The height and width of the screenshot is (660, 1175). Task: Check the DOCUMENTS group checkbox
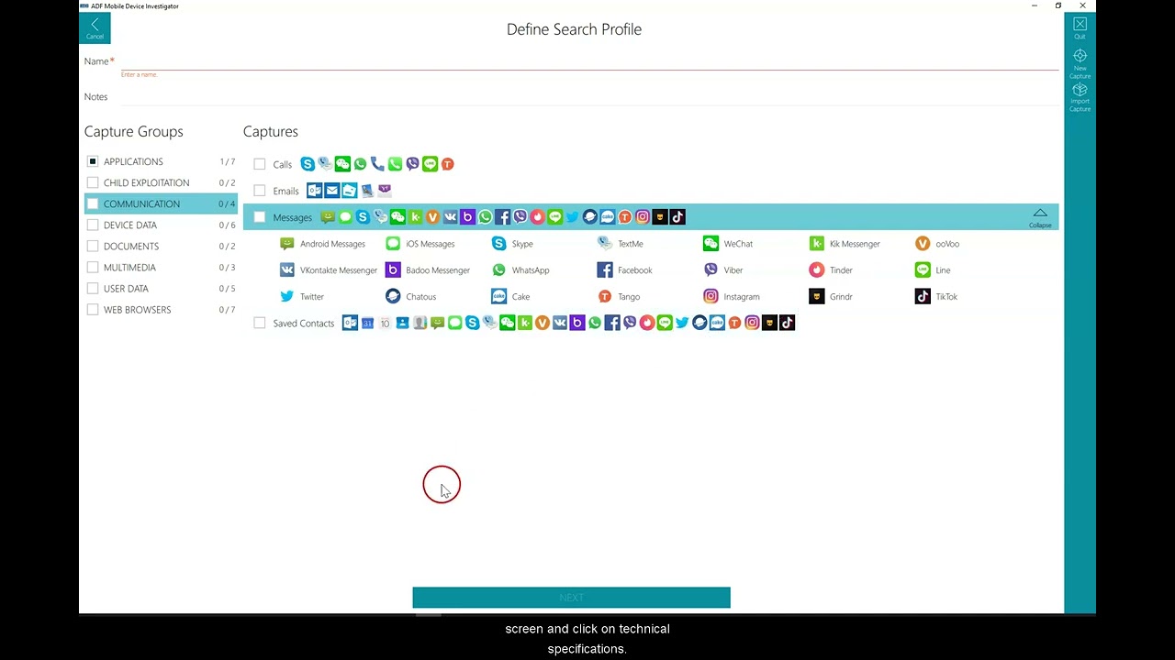pyautogui.click(x=93, y=246)
